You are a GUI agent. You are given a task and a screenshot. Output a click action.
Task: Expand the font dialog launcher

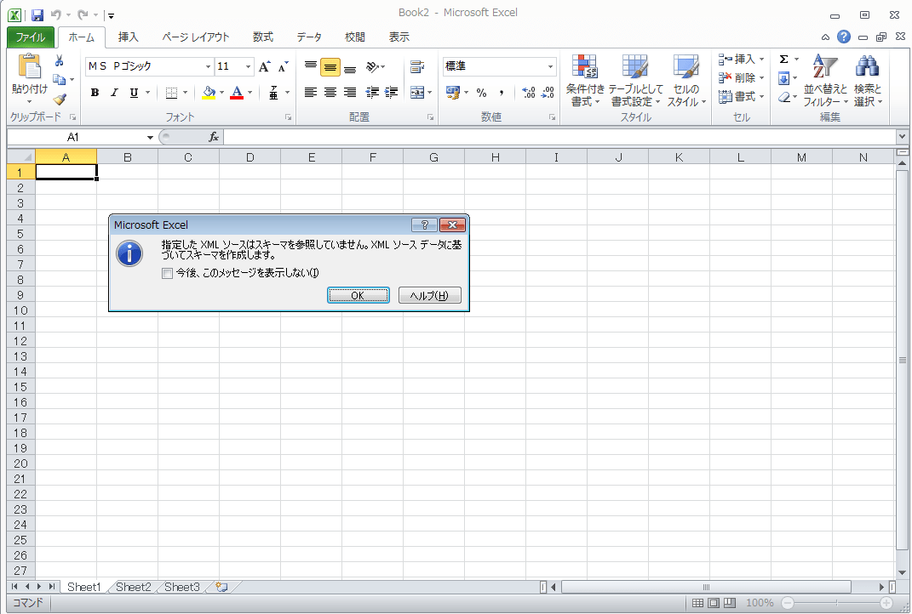tap(288, 117)
